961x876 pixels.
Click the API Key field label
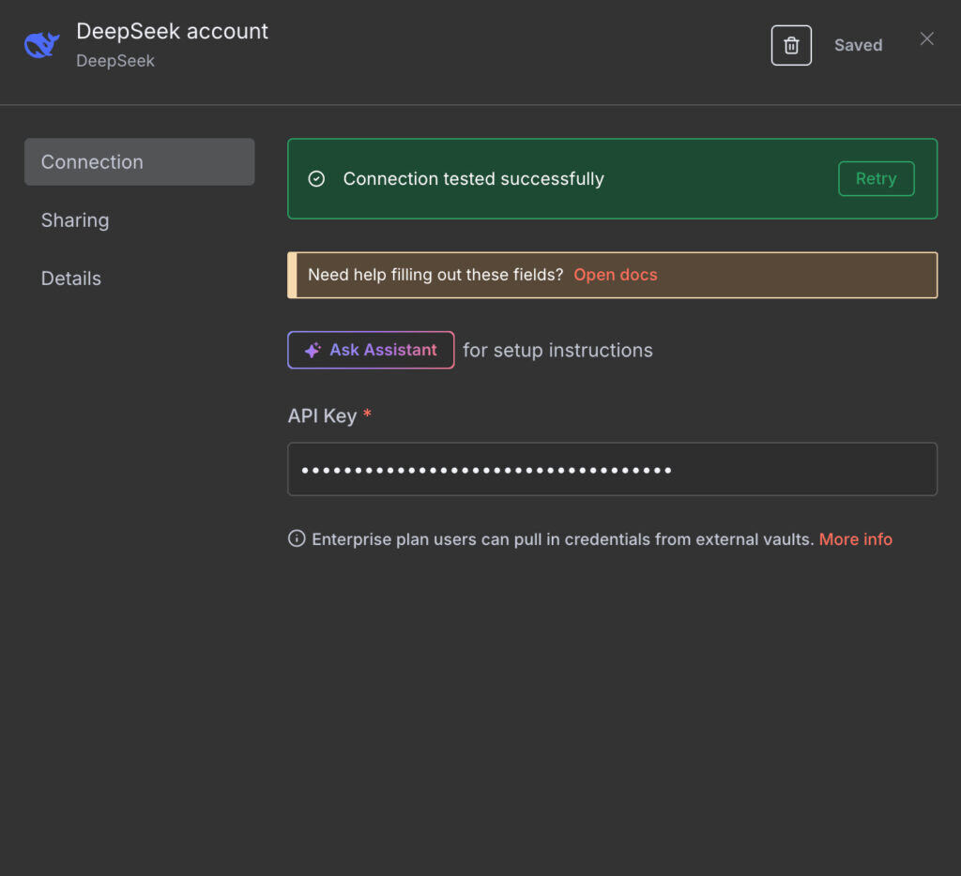point(322,415)
